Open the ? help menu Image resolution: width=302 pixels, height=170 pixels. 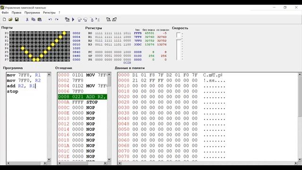59,13
